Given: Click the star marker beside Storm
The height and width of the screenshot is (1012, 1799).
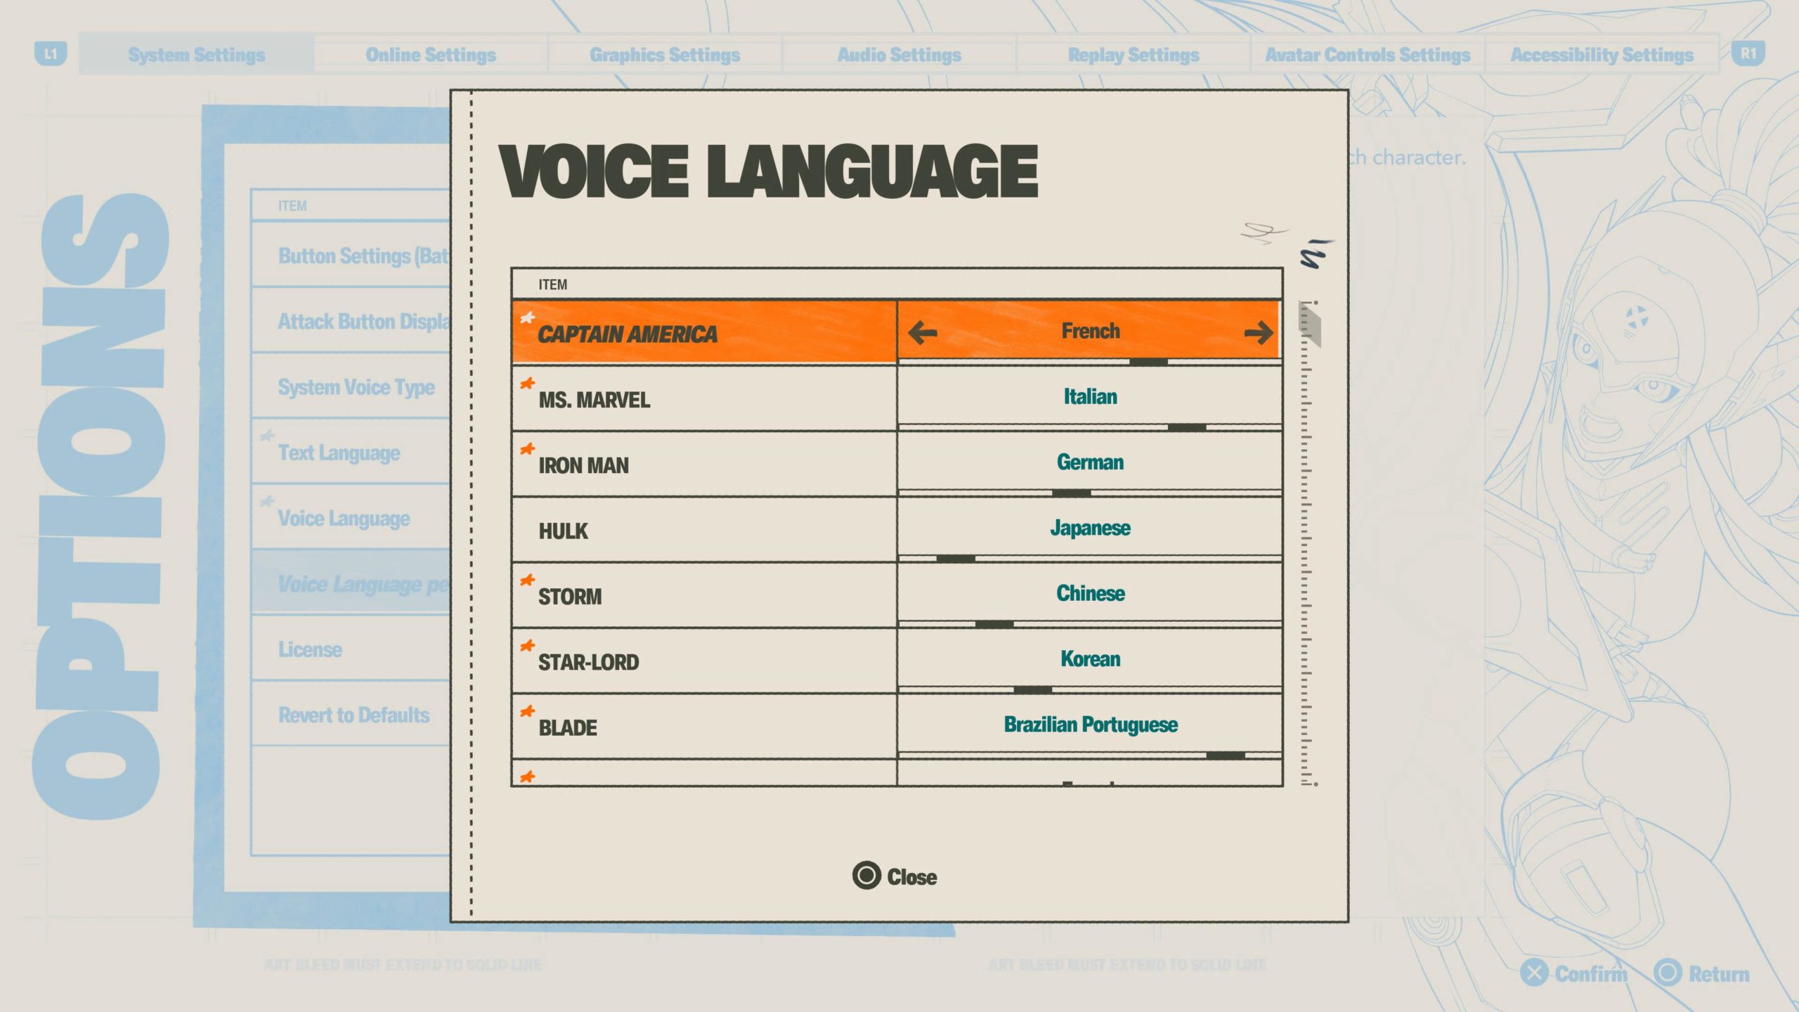Looking at the screenshot, I should (527, 580).
